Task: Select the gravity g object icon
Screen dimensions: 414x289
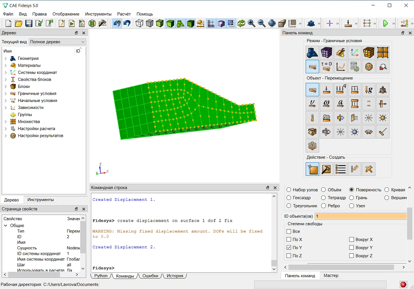Action: coord(369,90)
